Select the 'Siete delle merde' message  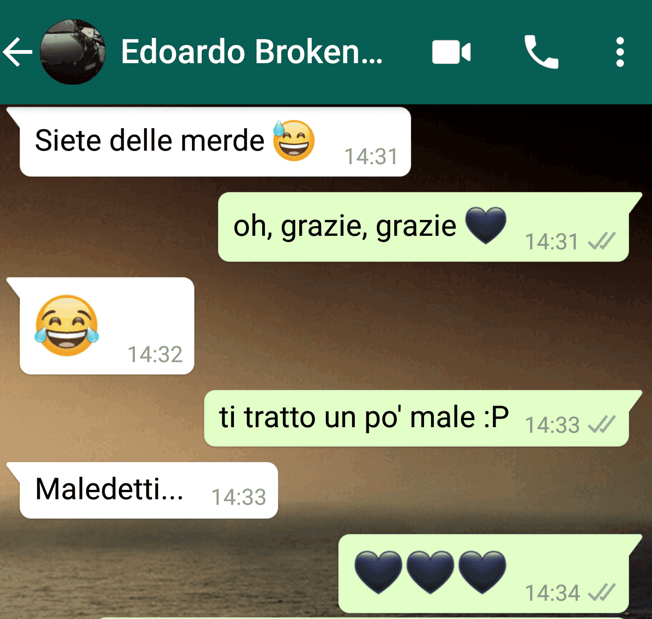coord(215,142)
